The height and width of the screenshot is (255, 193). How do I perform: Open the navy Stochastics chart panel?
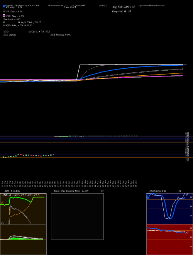coord(169,209)
